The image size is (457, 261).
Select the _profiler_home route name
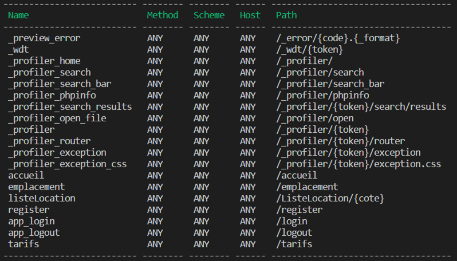[44, 61]
